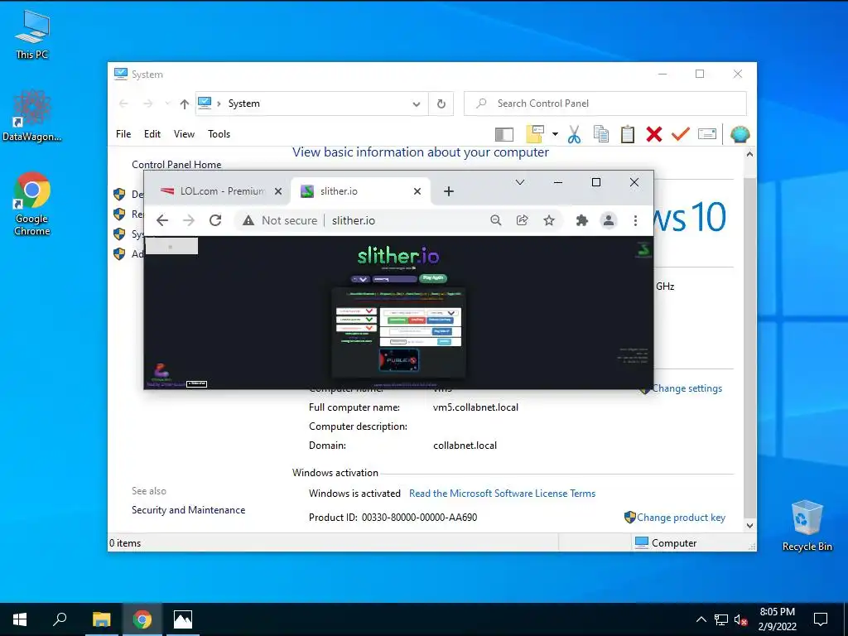
Task: Expand the System address bar dropdown
Action: coord(417,104)
